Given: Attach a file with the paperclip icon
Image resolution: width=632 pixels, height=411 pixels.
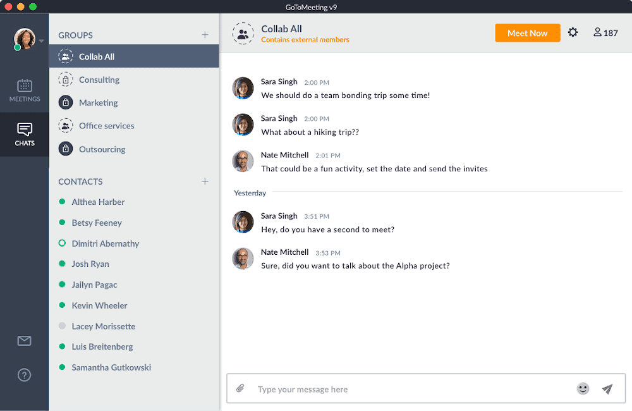Looking at the screenshot, I should tap(240, 388).
